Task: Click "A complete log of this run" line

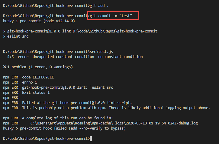Action: pos(58,118)
